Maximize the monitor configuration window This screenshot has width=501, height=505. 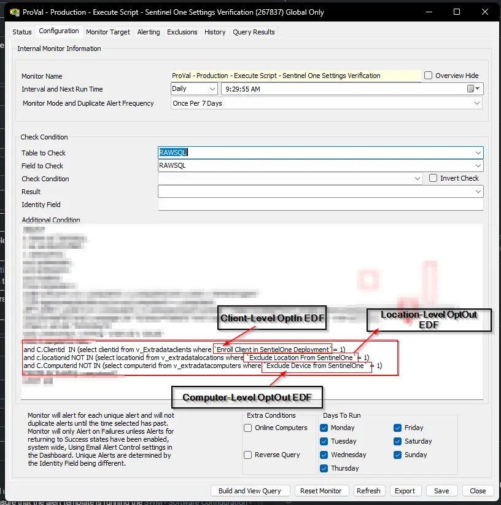coord(457,12)
